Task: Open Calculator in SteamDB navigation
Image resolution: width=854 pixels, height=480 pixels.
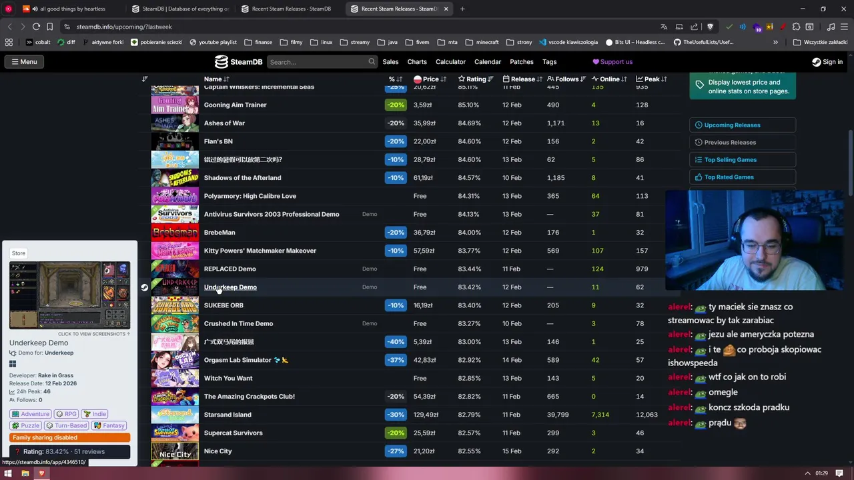Action: [x=450, y=62]
